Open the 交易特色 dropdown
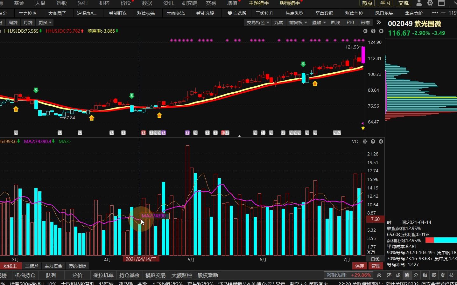Image resolution: width=457 pixels, height=285 pixels. pyautogui.click(x=258, y=23)
